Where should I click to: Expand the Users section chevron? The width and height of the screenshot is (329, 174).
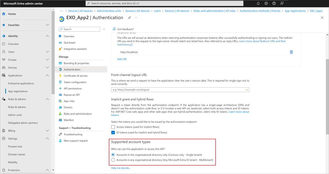tap(47, 52)
